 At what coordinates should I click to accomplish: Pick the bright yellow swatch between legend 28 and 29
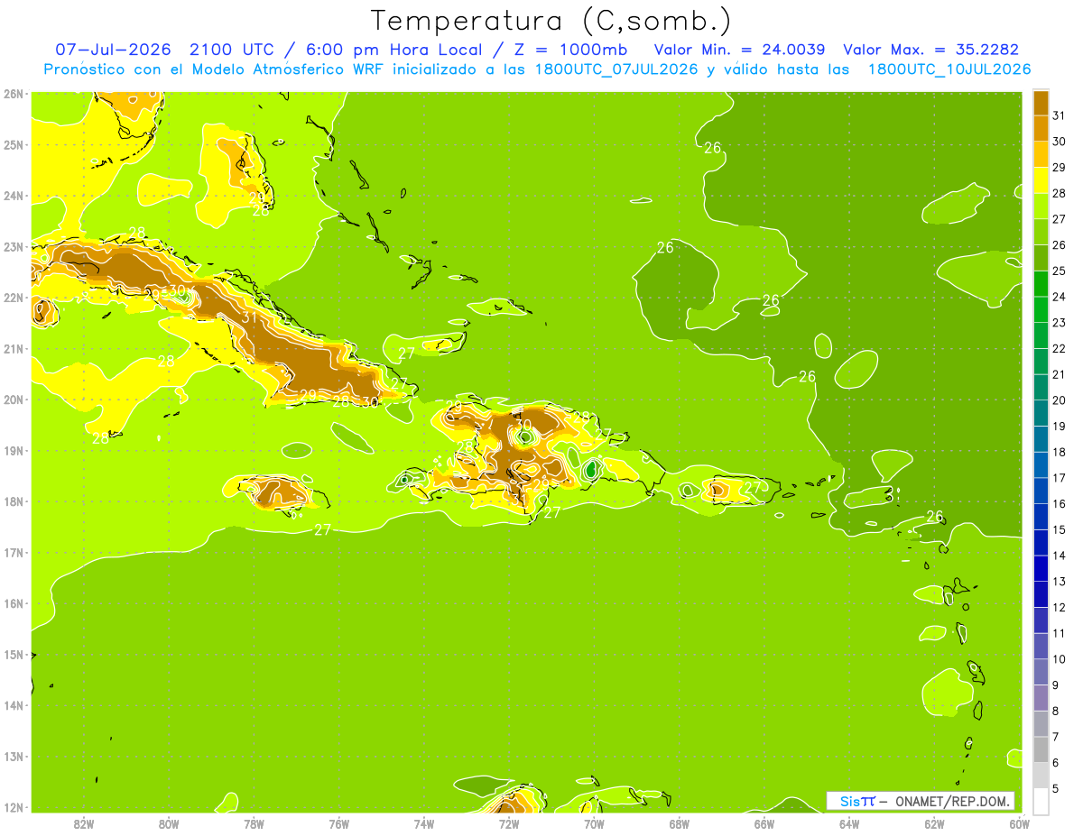(x=1041, y=180)
